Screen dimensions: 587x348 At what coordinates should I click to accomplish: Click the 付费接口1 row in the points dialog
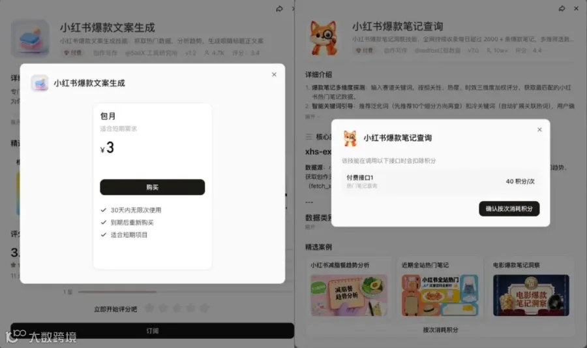(x=441, y=182)
